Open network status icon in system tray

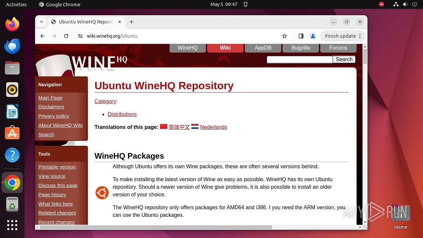click(x=396, y=4)
